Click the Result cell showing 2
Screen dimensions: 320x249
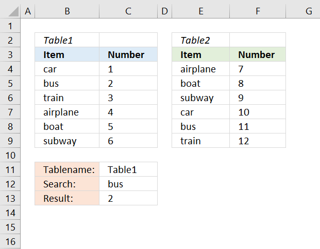click(128, 198)
